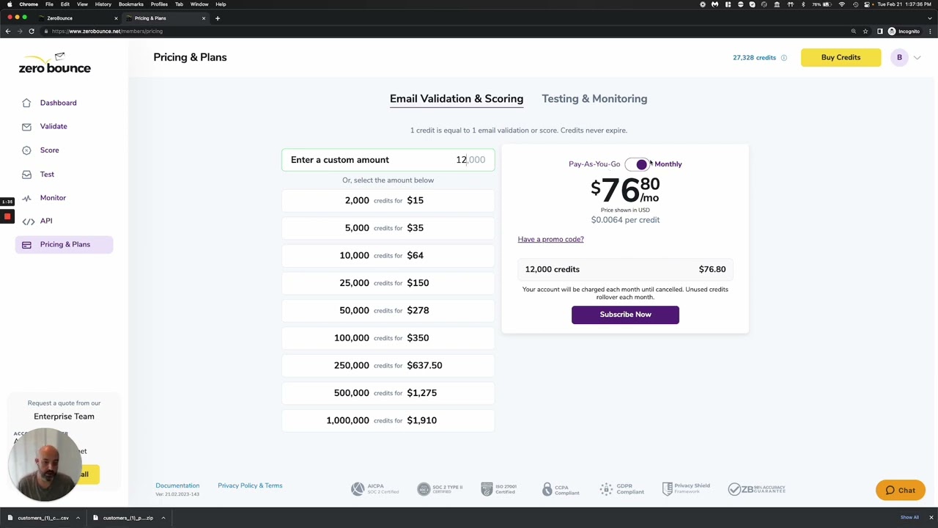Click the ZeroBounce logo
The image size is (938, 528).
(55, 64)
